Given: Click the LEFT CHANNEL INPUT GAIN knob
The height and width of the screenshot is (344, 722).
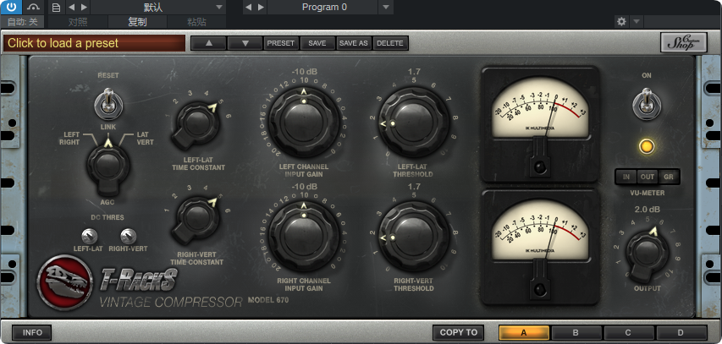Looking at the screenshot, I should (303, 122).
